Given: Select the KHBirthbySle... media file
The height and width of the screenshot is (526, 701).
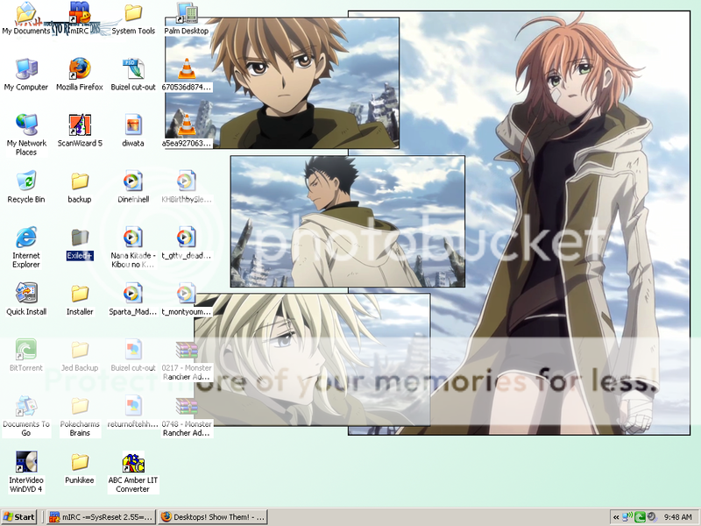Looking at the screenshot, I should 187,187.
